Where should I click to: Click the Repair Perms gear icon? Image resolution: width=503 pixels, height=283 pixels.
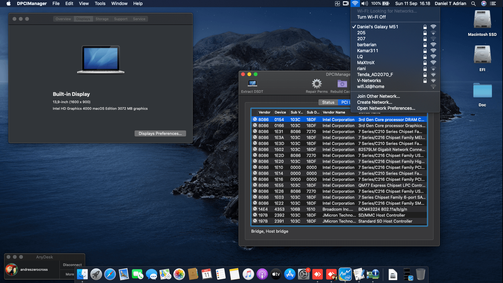click(x=317, y=84)
